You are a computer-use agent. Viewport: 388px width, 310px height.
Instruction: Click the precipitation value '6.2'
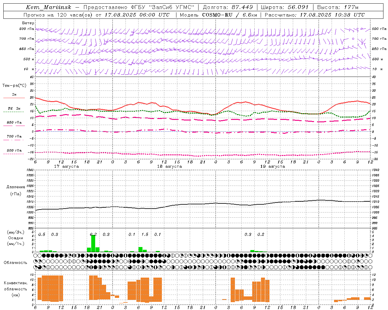click(93, 235)
